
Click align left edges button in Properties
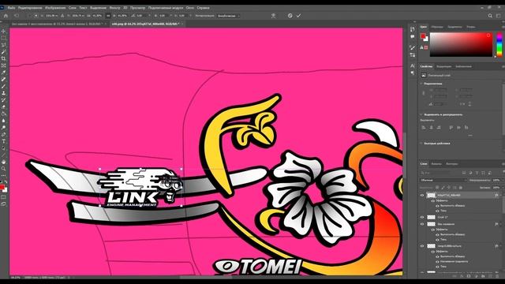tap(424, 128)
